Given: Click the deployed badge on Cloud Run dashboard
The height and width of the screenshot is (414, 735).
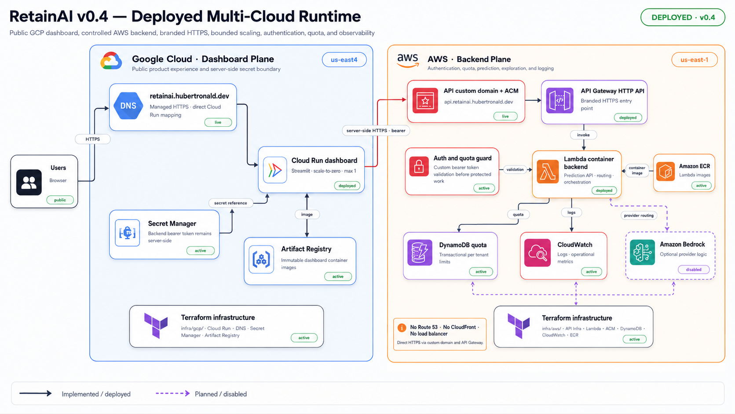Looking at the screenshot, I should [347, 186].
